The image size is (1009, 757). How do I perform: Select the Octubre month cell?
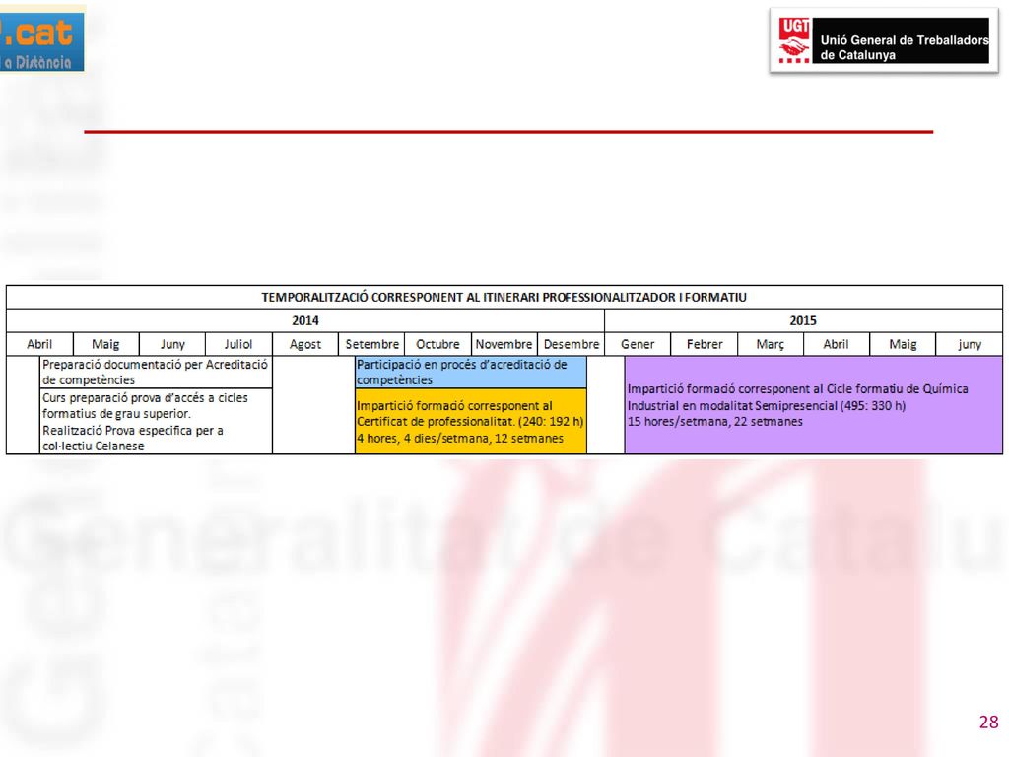(x=437, y=344)
